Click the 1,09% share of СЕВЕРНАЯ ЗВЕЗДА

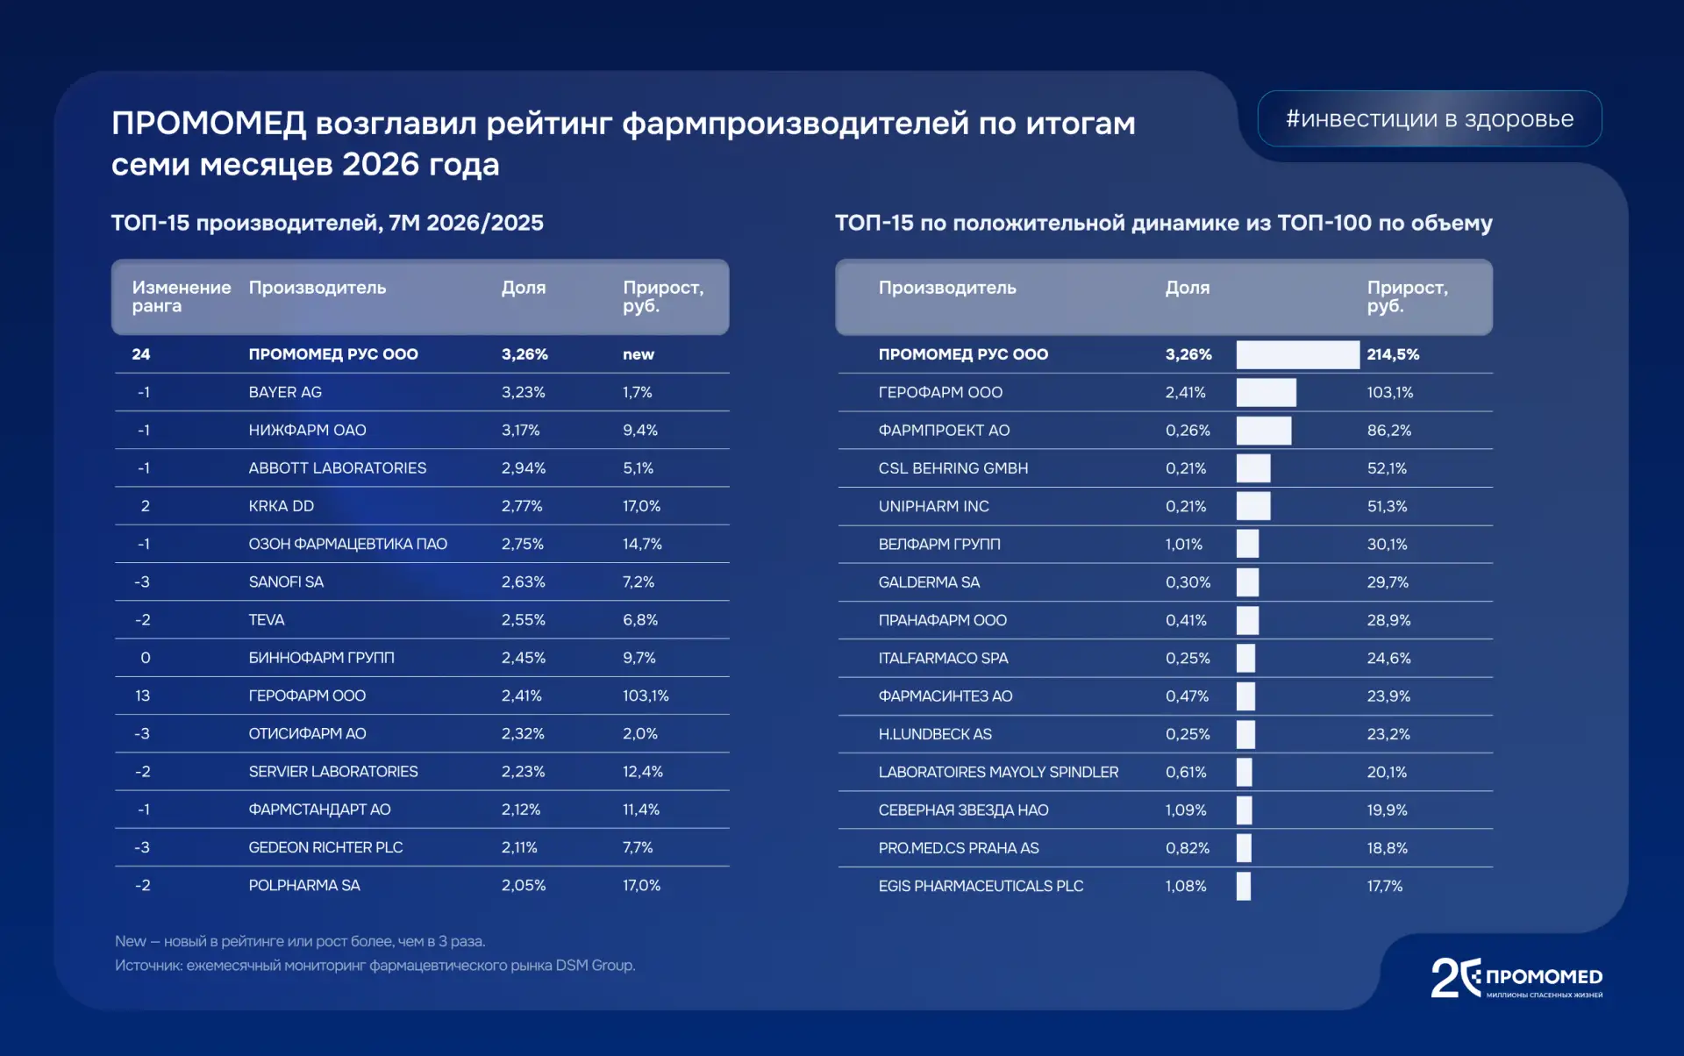1186,810
